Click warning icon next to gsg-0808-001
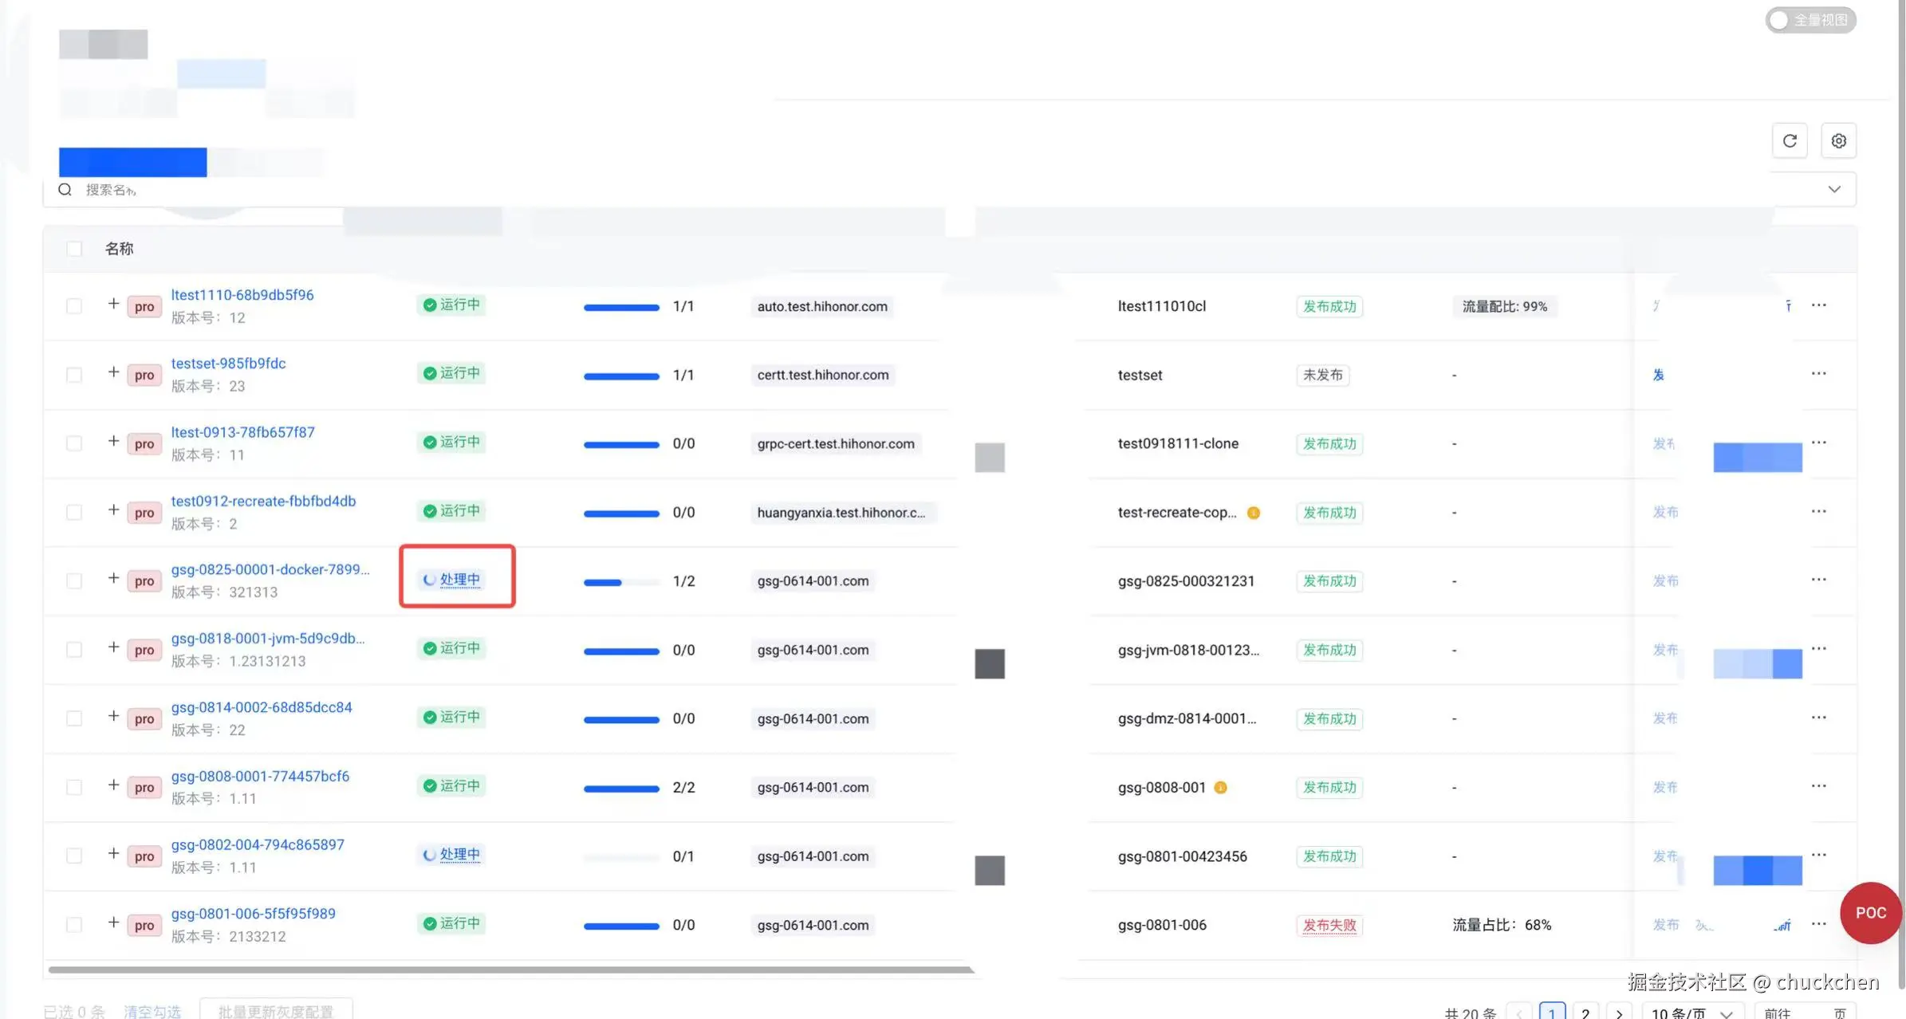The width and height of the screenshot is (1906, 1019). [x=1220, y=788]
